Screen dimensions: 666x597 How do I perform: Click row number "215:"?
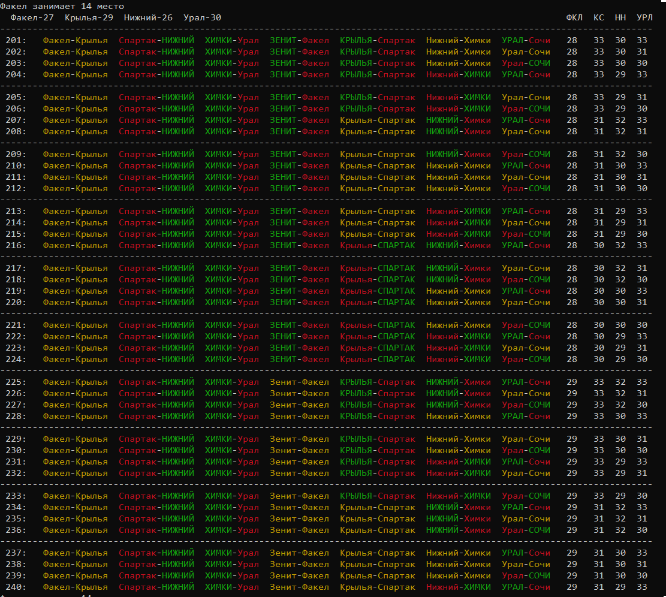(16, 234)
